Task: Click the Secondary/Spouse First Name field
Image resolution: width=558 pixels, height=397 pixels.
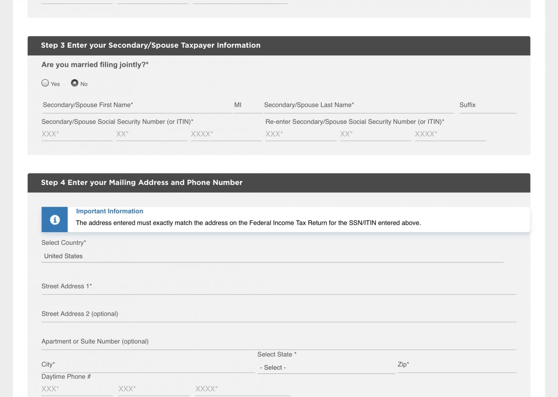Action: tap(137, 105)
